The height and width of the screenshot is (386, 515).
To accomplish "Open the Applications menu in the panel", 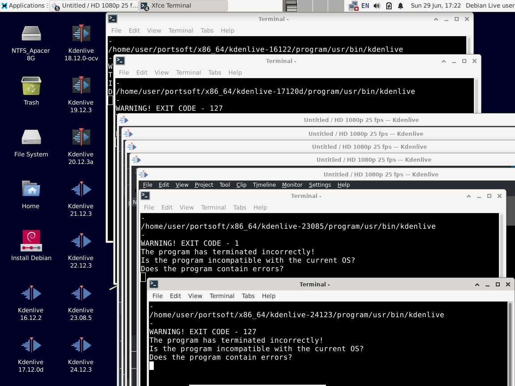I will point(24,5).
